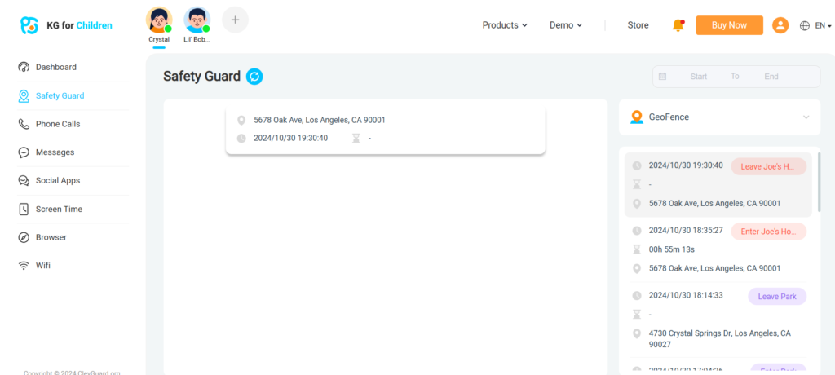Open the Store link

tap(638, 25)
